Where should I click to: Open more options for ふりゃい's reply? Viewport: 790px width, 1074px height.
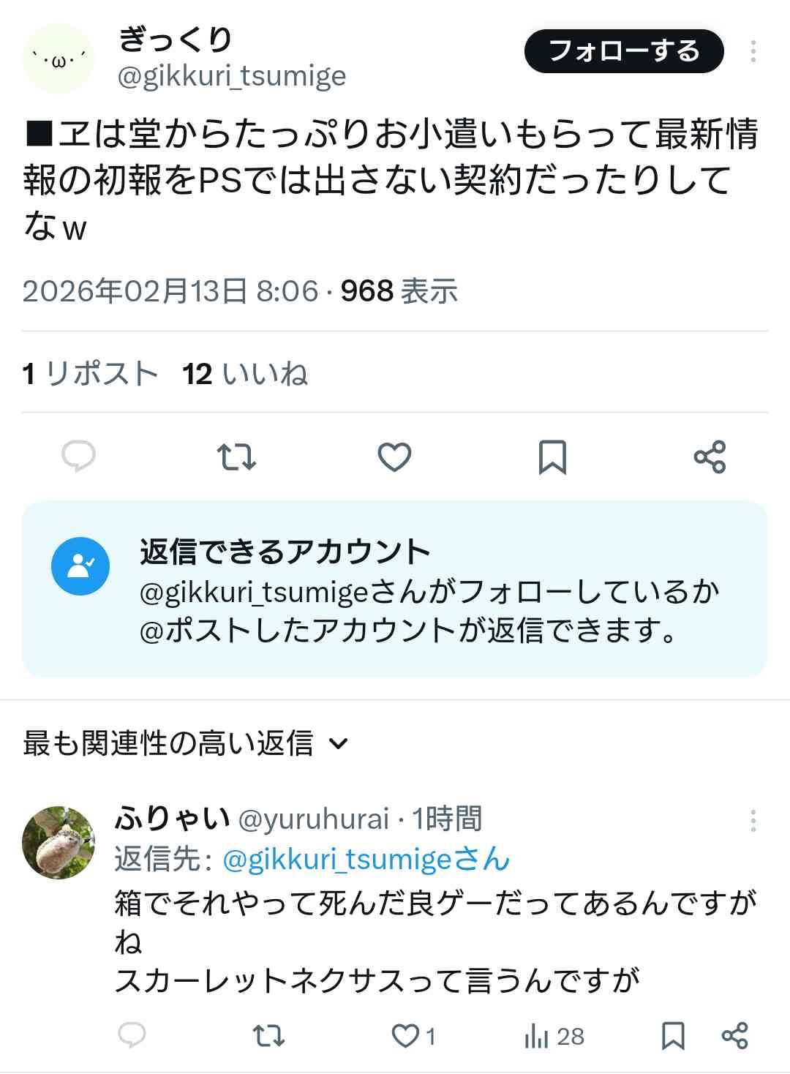[x=753, y=821]
